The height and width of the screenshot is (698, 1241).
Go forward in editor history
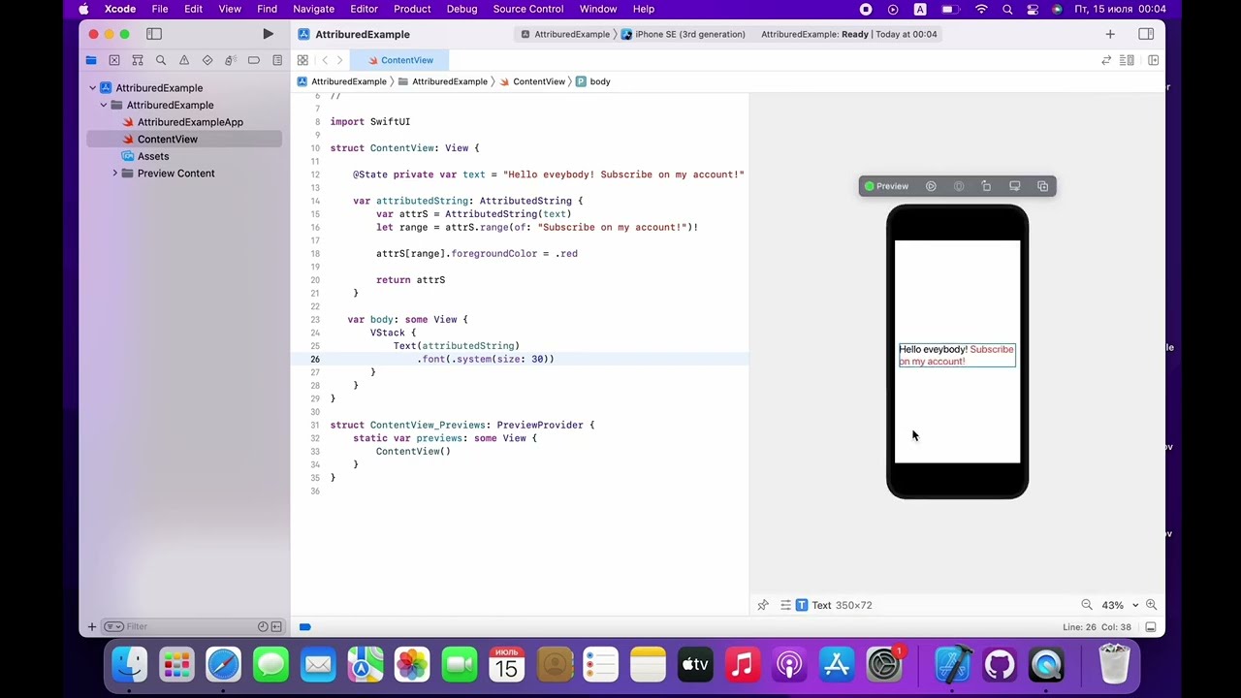pos(339,60)
